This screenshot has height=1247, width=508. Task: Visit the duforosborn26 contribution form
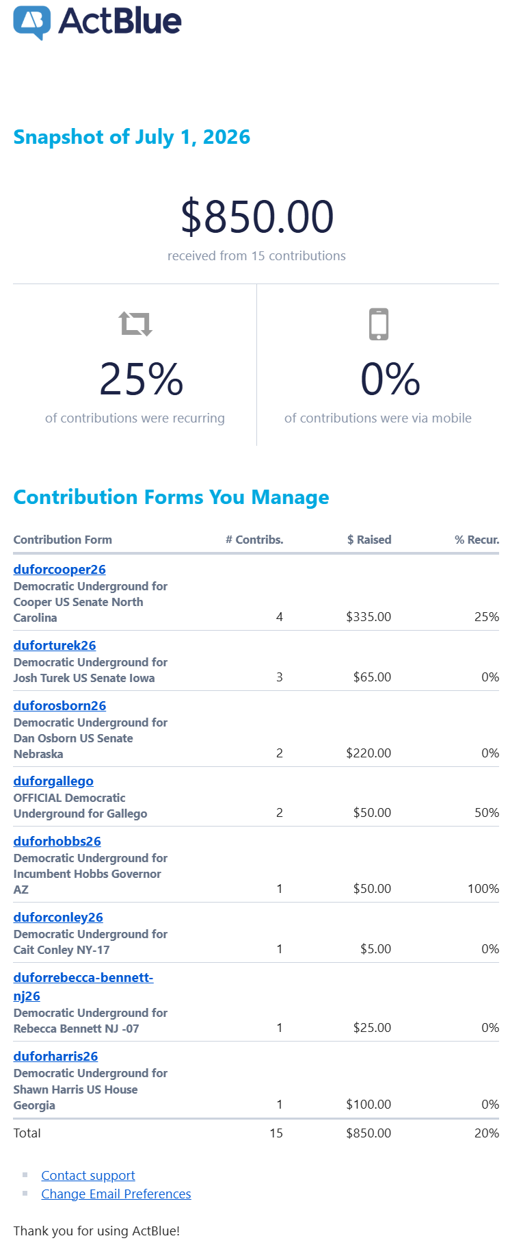59,705
